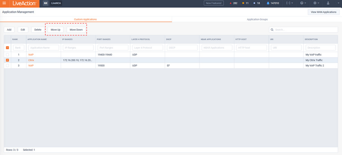The image size is (342, 155).
Task: Click the Delete button
Action: point(38,30)
